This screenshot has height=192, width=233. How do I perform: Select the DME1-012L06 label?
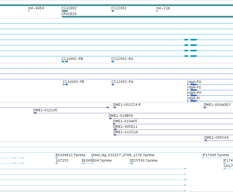pos(45,110)
